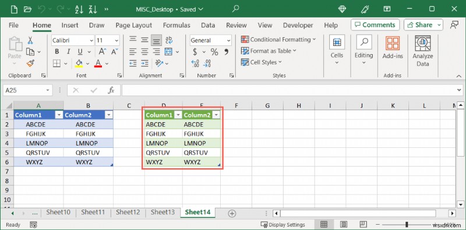The width and height of the screenshot is (466, 230).
Task: Open Display Settings in status bar
Action: click(x=283, y=225)
